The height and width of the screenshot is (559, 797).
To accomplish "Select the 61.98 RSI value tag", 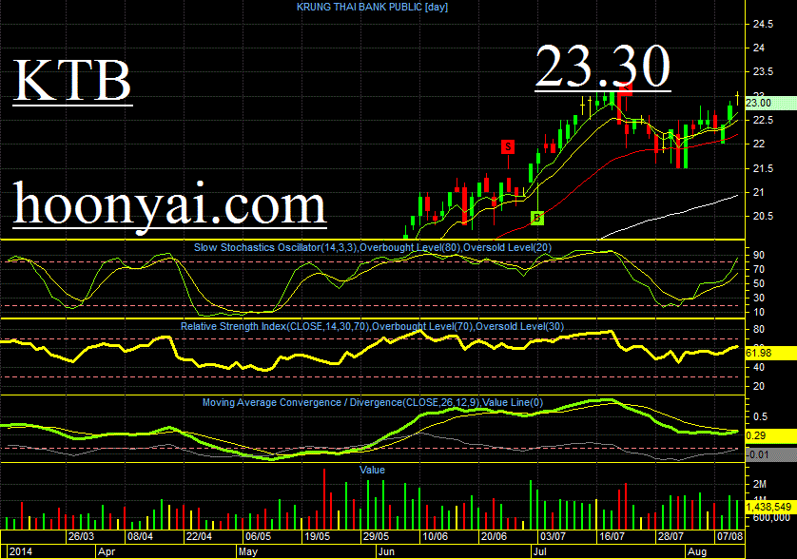I will [770, 353].
